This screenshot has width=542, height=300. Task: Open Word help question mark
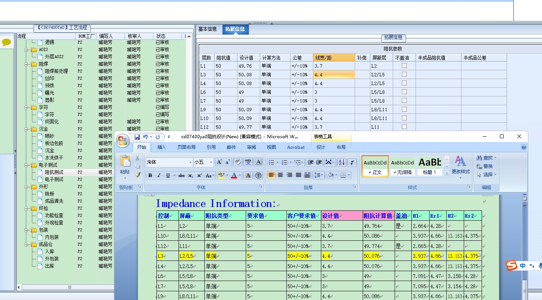pos(524,147)
